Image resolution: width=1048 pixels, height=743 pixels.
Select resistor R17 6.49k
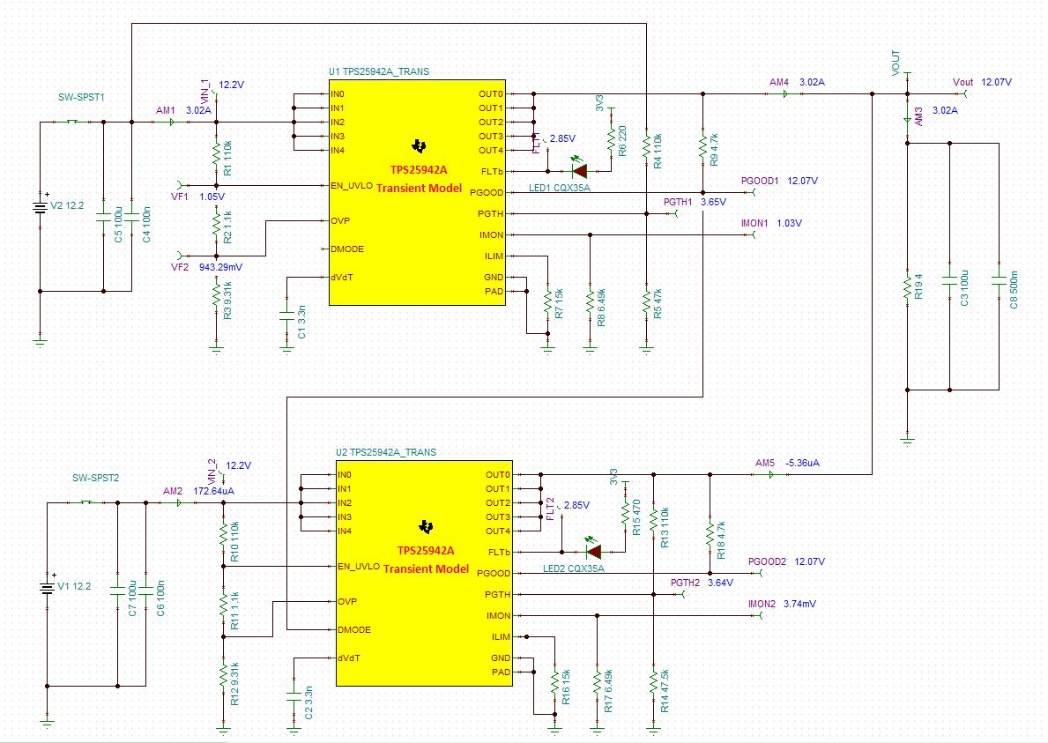tap(597, 684)
